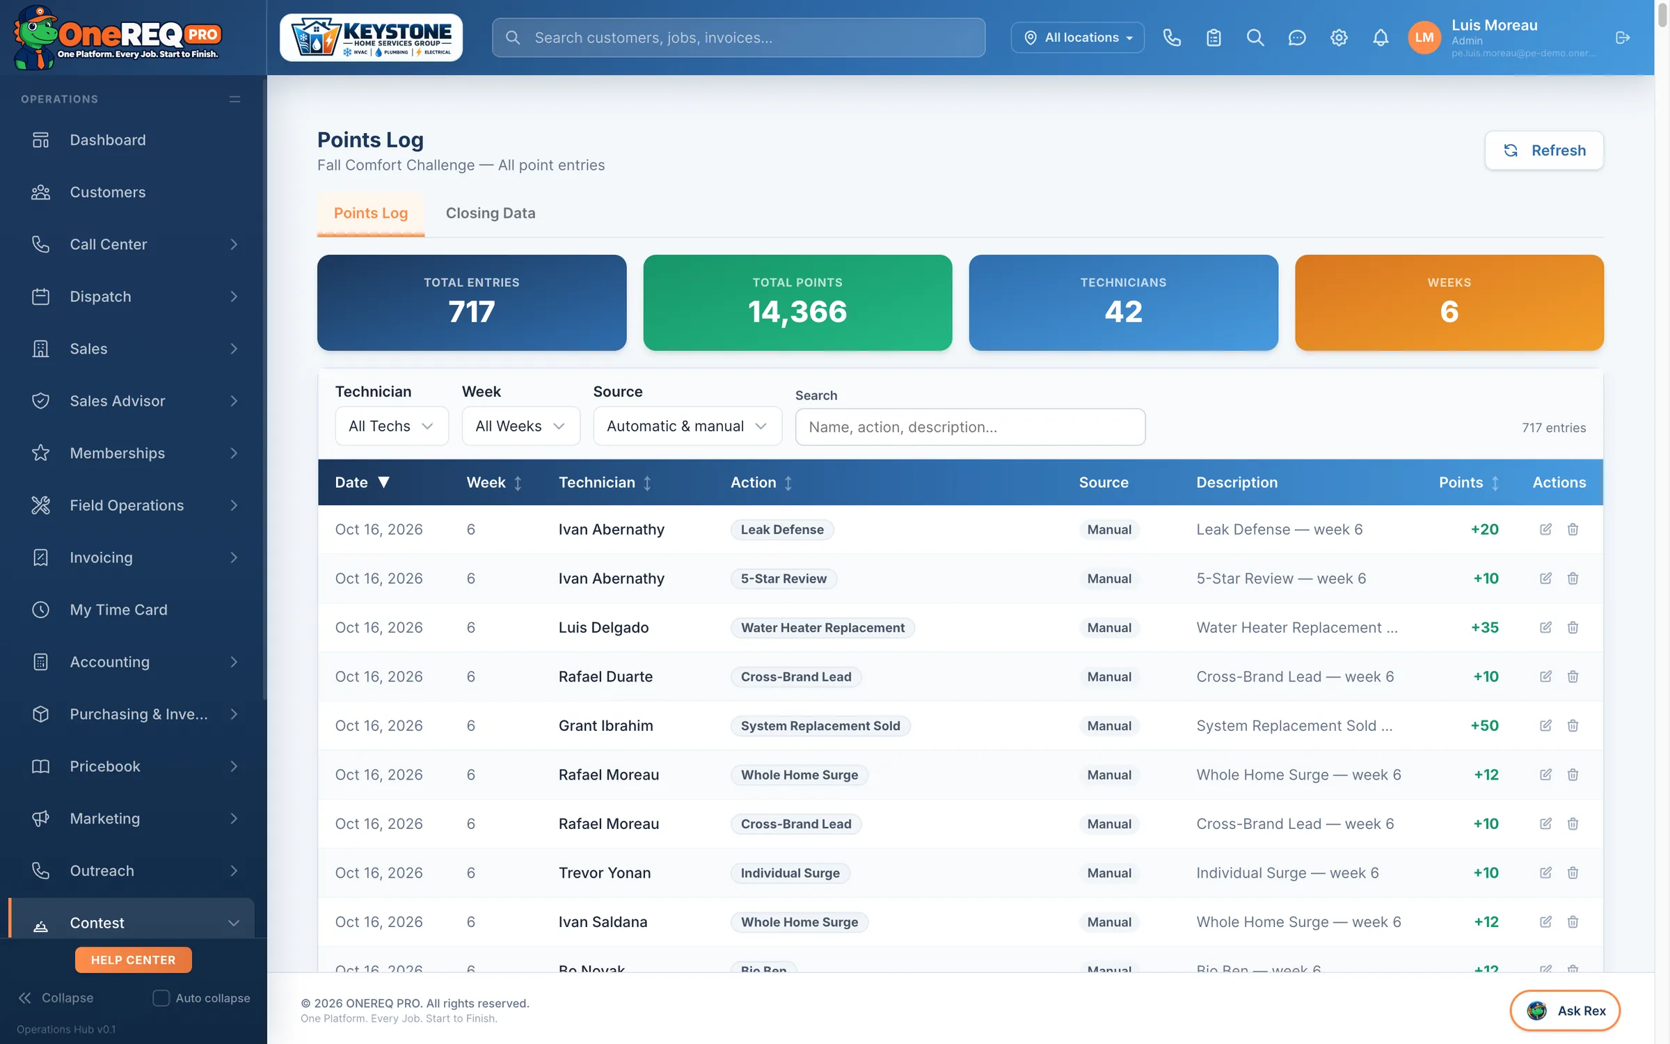
Task: Delete Ivan Saldana's Whole Home Surge entry
Action: click(1573, 922)
